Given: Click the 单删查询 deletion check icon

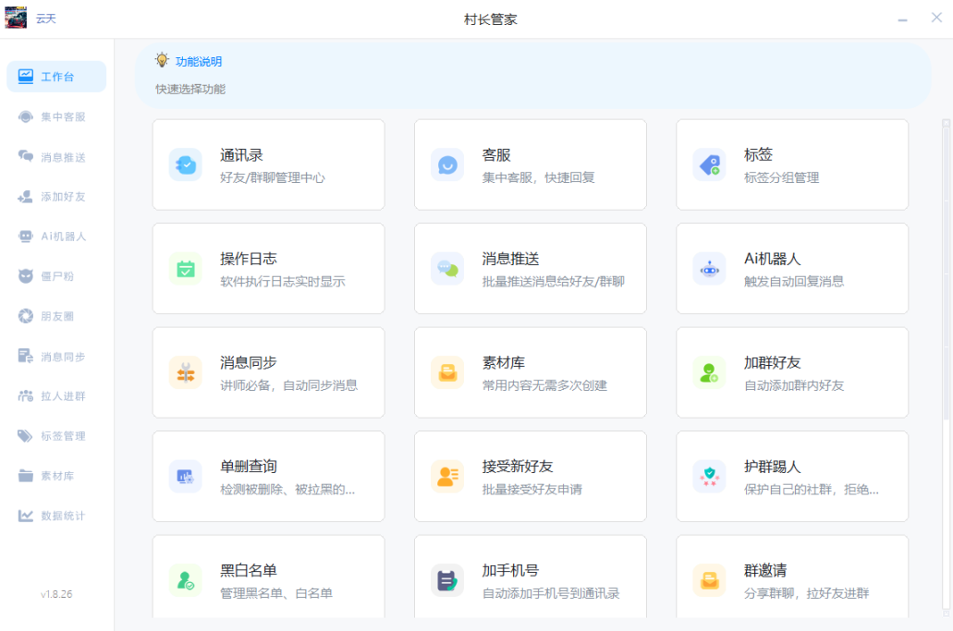Looking at the screenshot, I should (186, 477).
